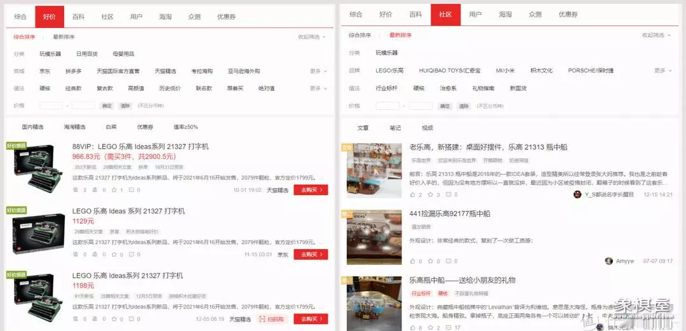The width and height of the screenshot is (686, 331).
Task: Select 最新排序 sorting in right panel
Action: [x=400, y=36]
